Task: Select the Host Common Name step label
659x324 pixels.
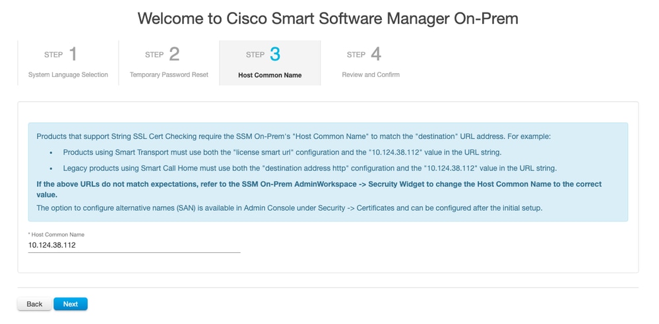Action: [270, 75]
